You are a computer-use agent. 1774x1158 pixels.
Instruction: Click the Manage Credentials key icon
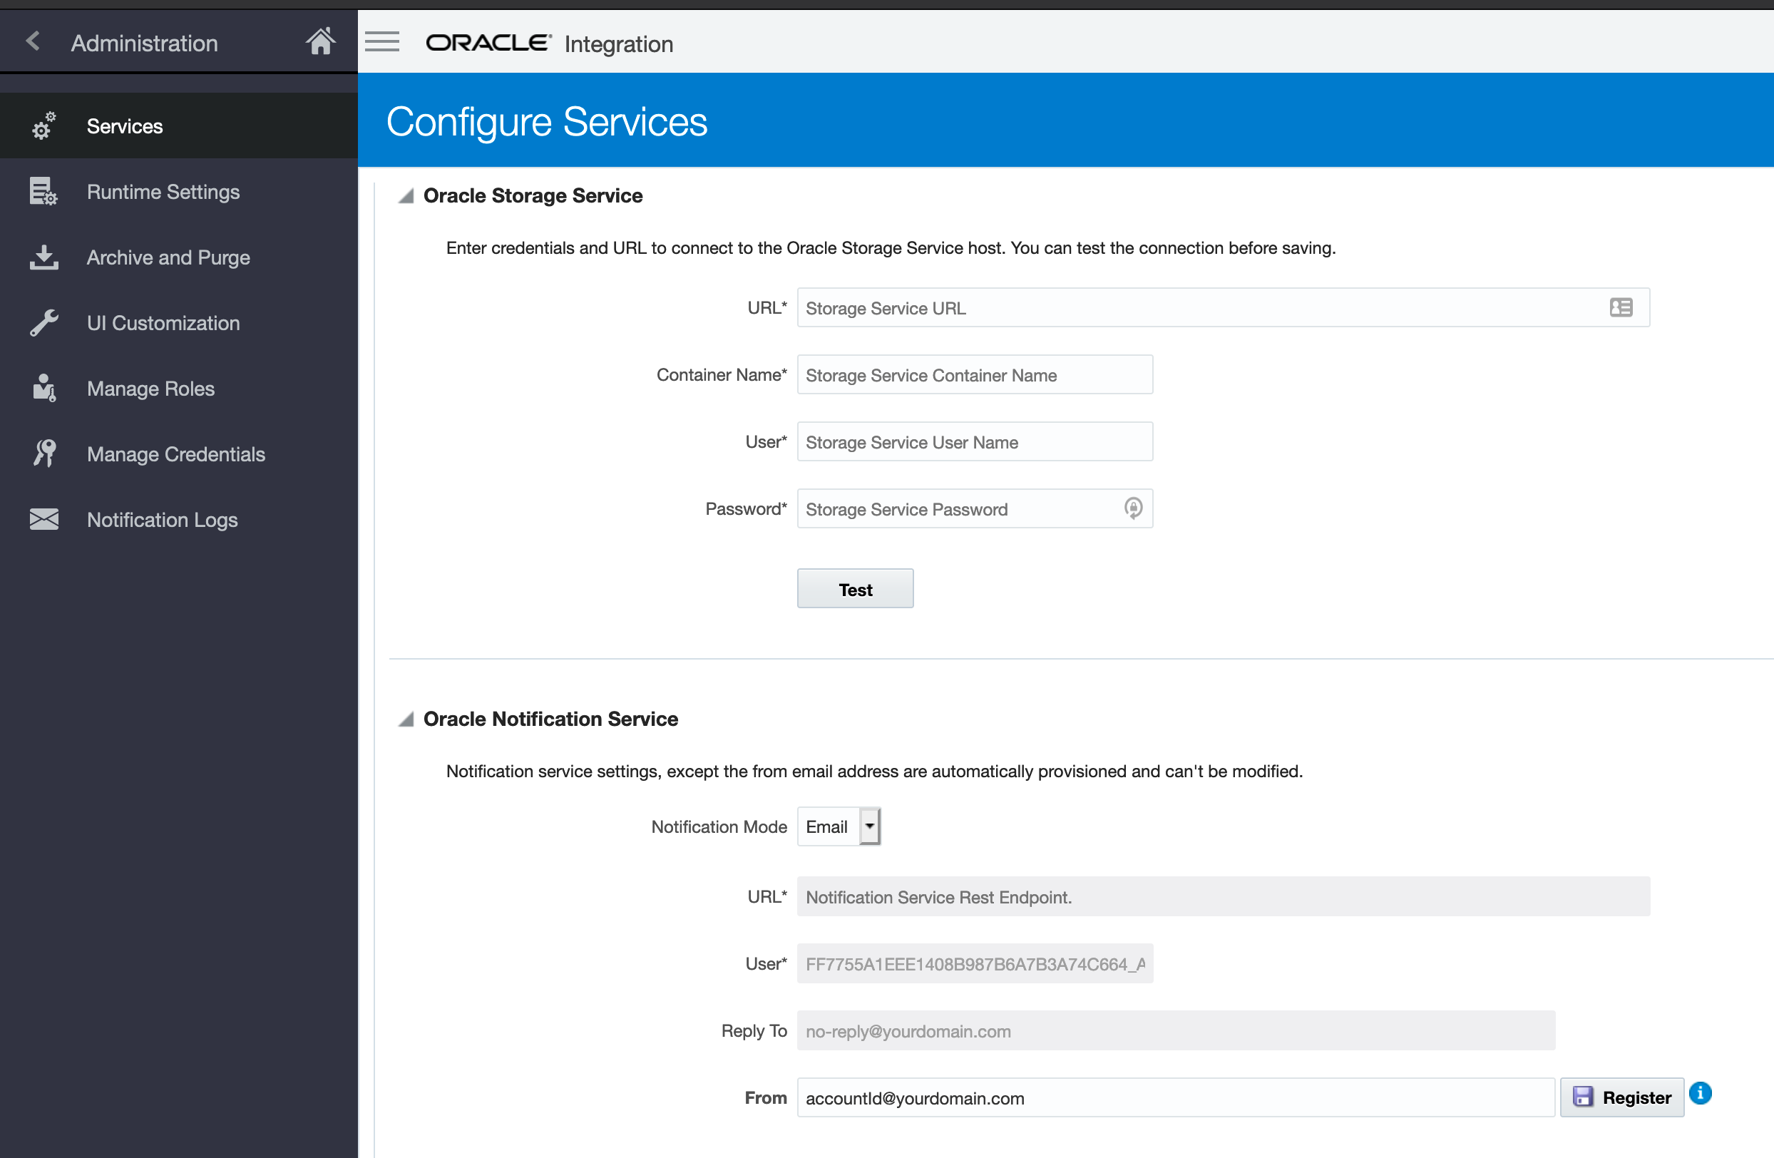[44, 454]
